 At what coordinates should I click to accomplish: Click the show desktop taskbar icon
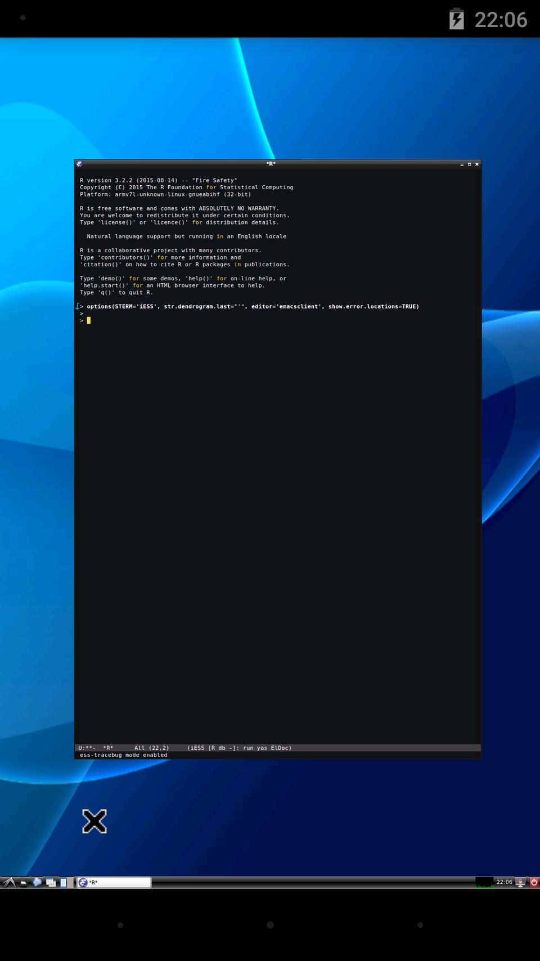click(51, 882)
